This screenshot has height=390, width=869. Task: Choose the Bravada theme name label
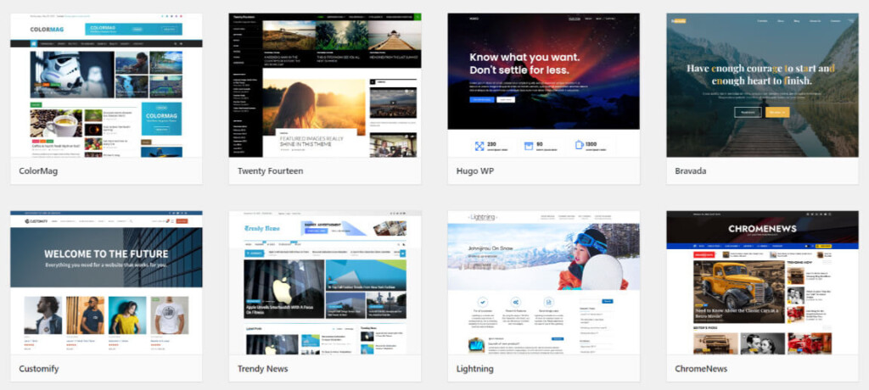point(690,171)
